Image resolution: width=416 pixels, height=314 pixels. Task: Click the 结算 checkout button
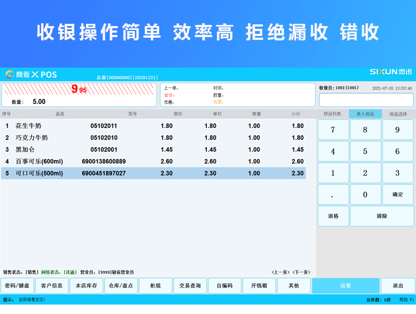(x=346, y=286)
